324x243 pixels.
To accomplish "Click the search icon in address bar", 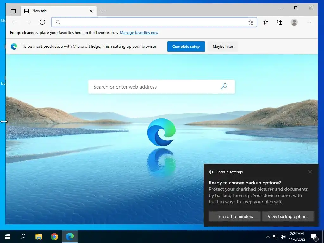I will (x=58, y=22).
